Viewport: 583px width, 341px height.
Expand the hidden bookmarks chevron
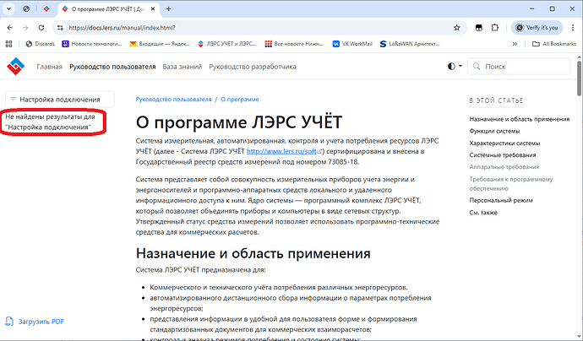click(x=515, y=44)
